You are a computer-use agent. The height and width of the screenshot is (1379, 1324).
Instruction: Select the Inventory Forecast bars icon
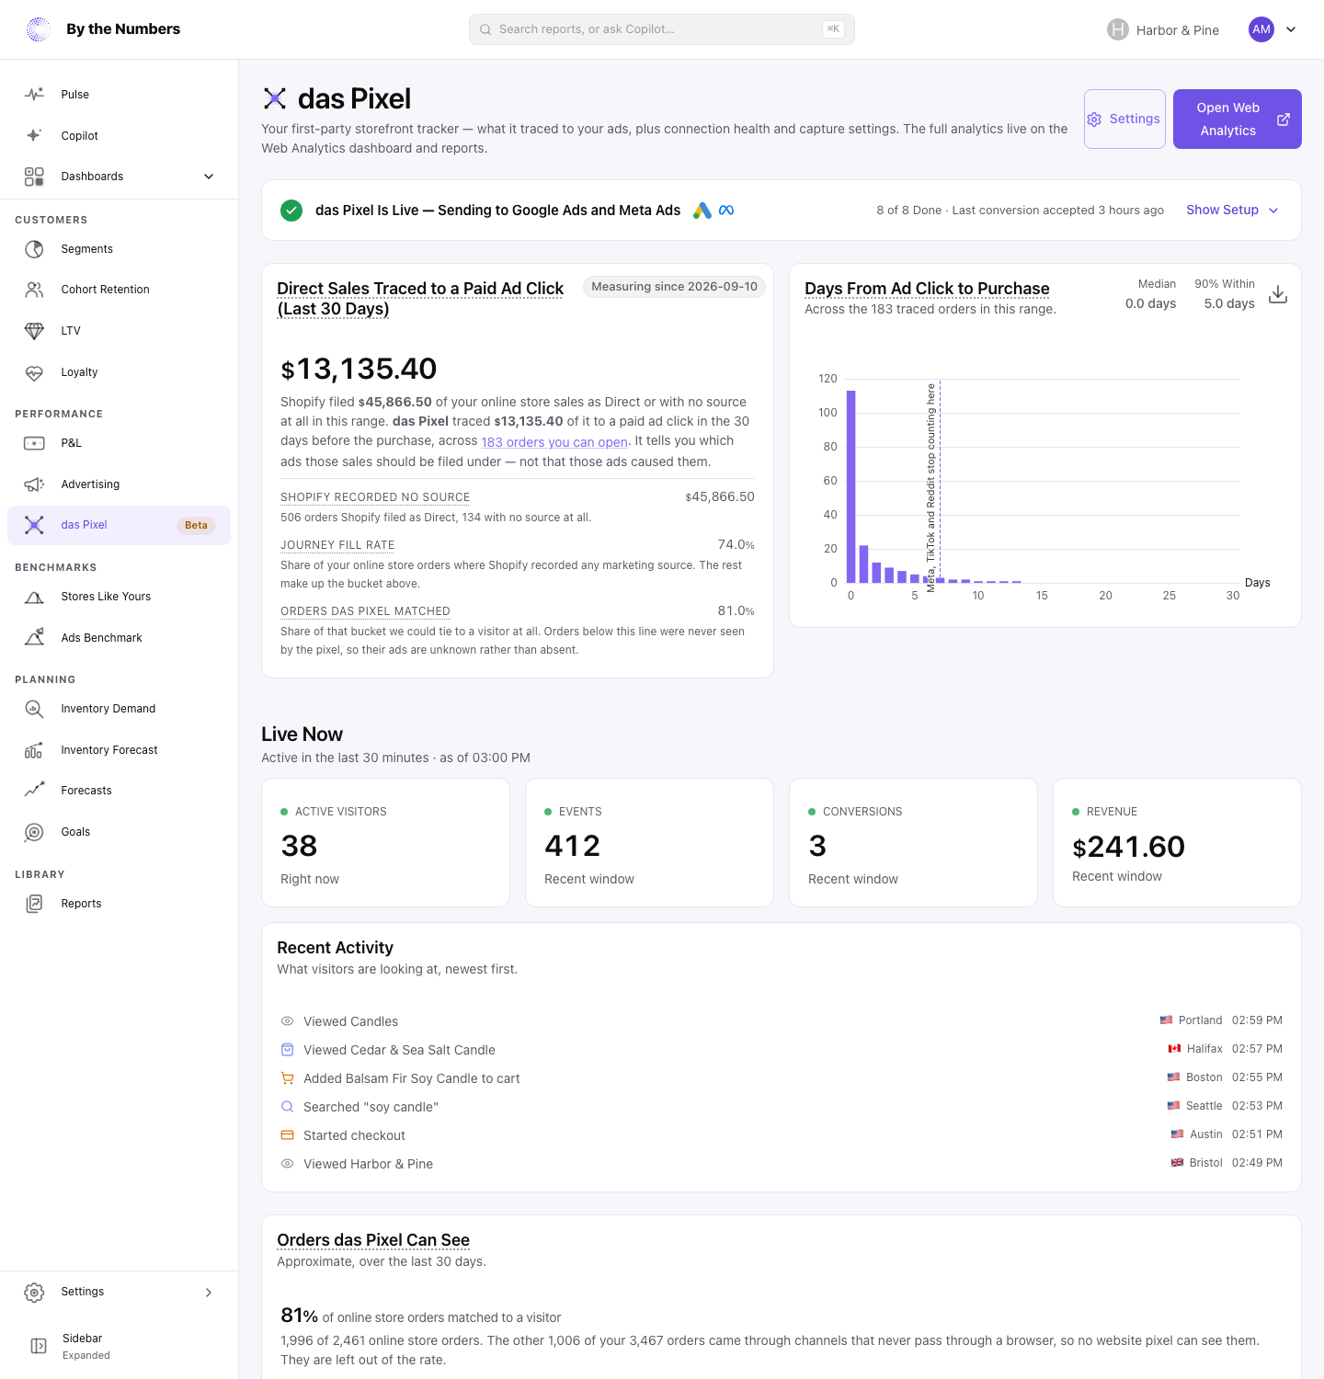pyautogui.click(x=34, y=750)
